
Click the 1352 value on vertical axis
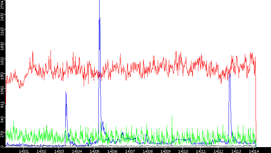pos(2,76)
